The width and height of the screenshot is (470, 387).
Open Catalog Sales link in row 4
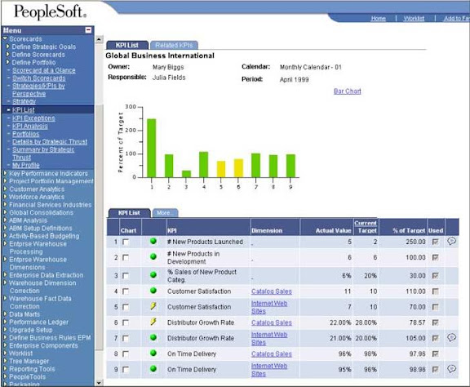tap(272, 291)
